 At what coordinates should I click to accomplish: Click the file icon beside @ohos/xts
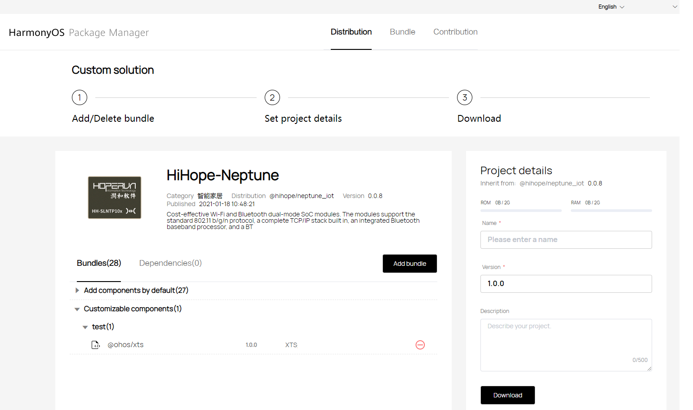[96, 345]
